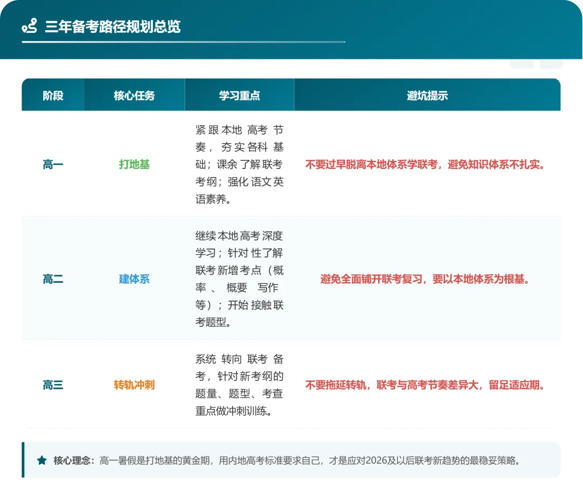The height and width of the screenshot is (497, 583).
Task: Click red warning 不要过早脱离本地体系学联考
Action: (371, 164)
